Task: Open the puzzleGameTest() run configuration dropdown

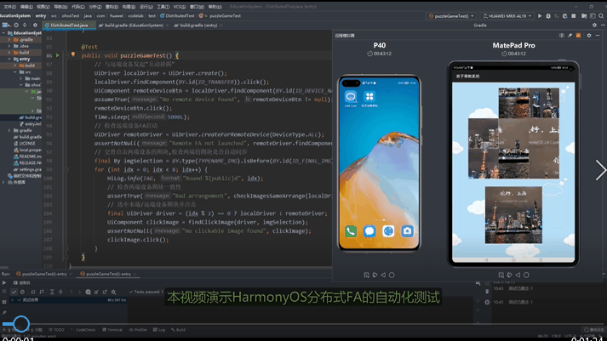Action: (451, 16)
